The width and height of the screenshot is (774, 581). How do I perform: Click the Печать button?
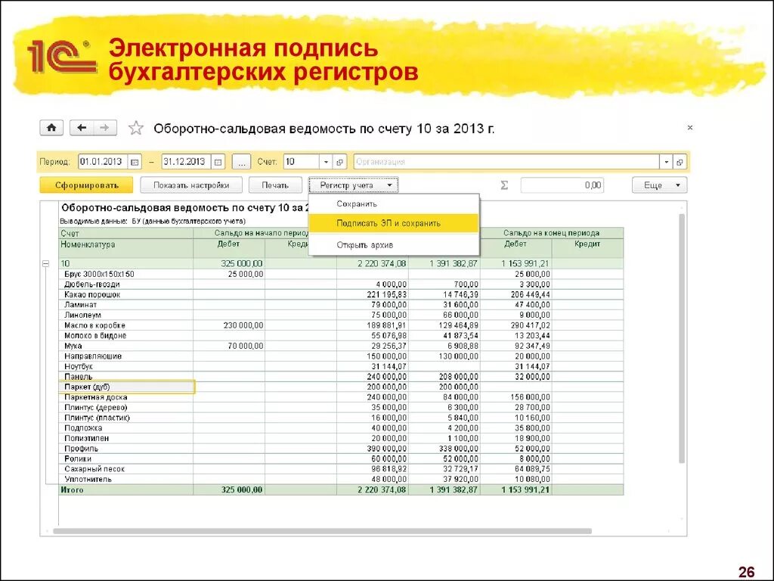point(275,184)
